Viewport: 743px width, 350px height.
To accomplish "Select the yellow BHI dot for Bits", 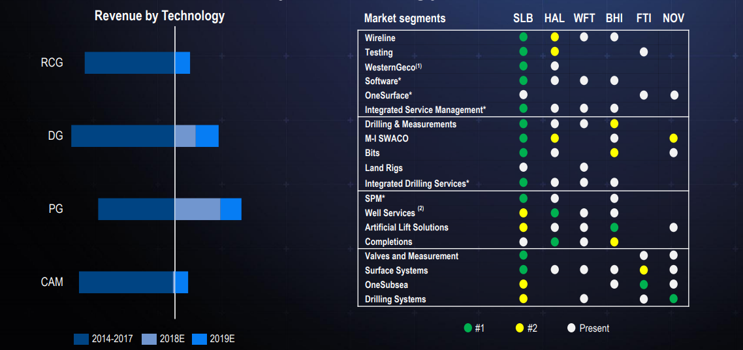I will (614, 153).
